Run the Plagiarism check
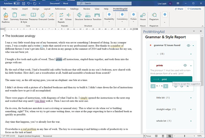 [154, 17]
